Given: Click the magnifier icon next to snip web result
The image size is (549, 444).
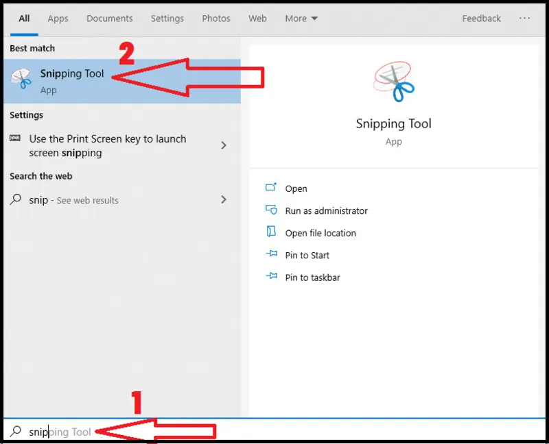Looking at the screenshot, I should (15, 200).
